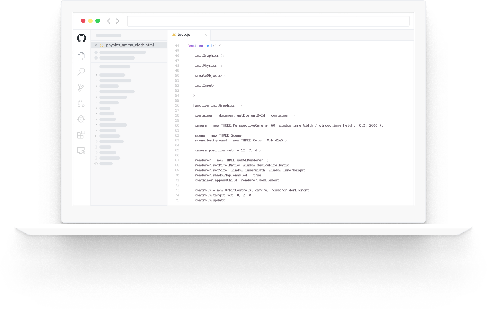Viewport: 487px width, 309px height.
Task: Open the Source Control branch icon
Action: click(x=81, y=88)
